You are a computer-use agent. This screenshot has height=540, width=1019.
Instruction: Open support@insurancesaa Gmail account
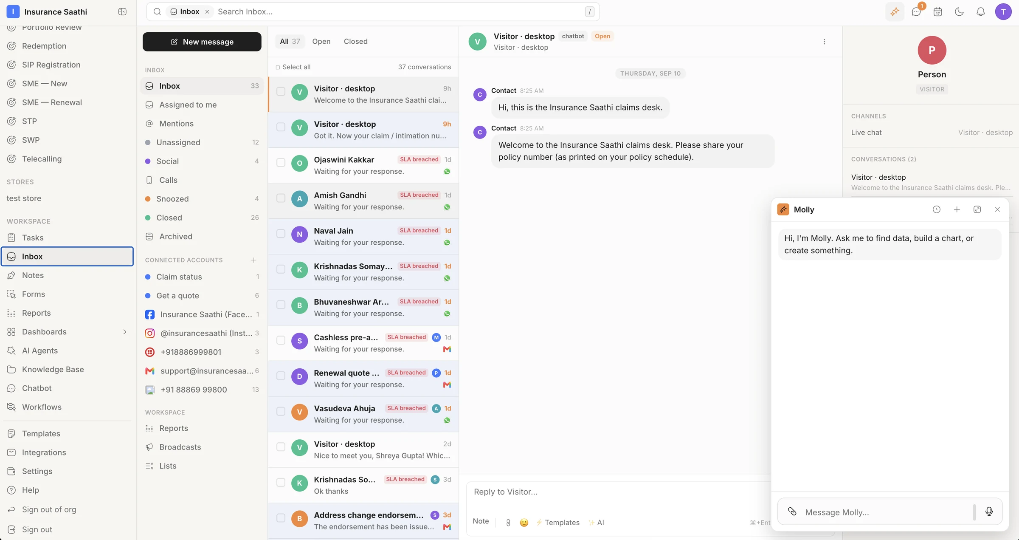click(x=202, y=371)
